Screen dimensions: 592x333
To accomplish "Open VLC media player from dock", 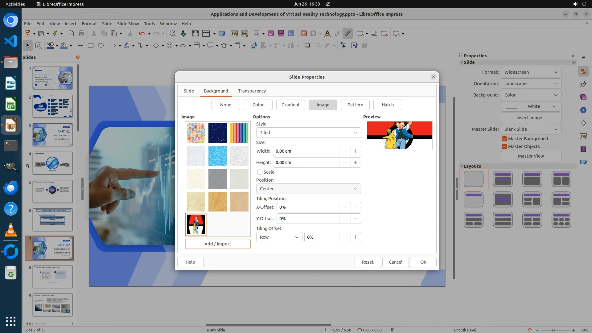I will 11,230.
